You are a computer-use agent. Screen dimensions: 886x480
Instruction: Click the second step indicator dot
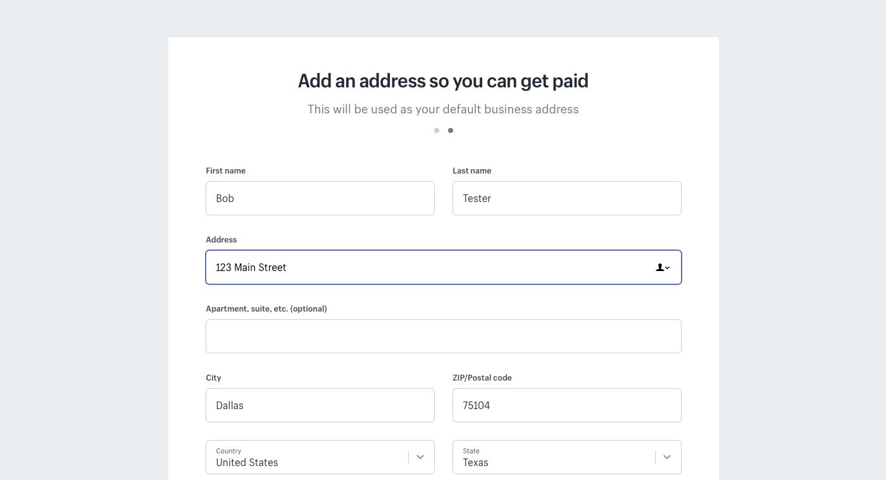(x=451, y=130)
